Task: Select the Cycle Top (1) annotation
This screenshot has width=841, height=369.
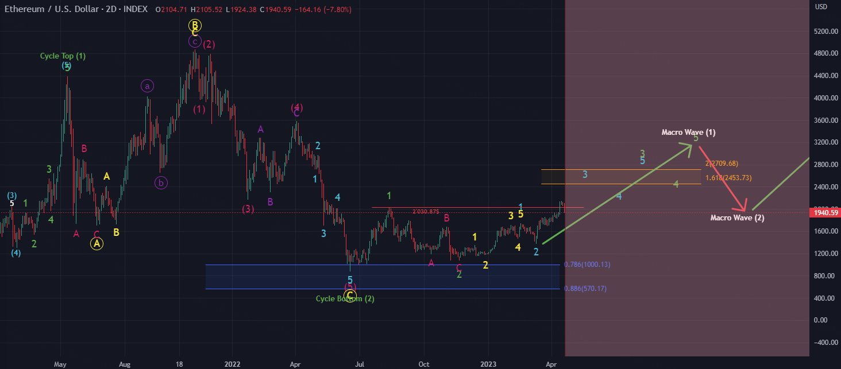Action: point(63,56)
